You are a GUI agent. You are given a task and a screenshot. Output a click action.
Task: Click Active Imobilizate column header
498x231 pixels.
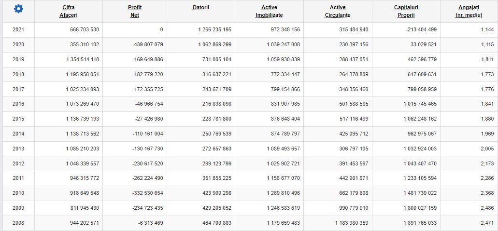click(269, 11)
